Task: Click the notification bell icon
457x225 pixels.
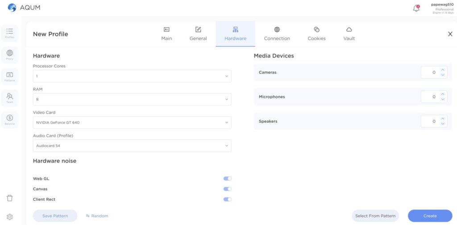Action: pos(416,8)
